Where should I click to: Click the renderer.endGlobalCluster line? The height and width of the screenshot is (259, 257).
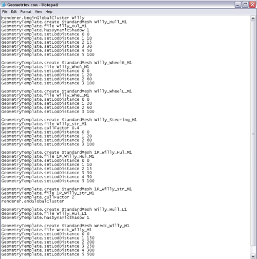pos(32,201)
